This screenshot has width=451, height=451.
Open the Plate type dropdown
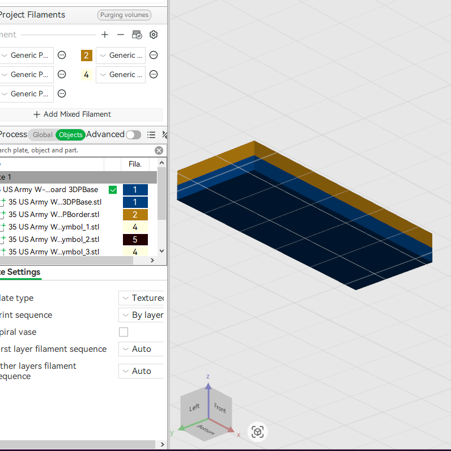141,298
